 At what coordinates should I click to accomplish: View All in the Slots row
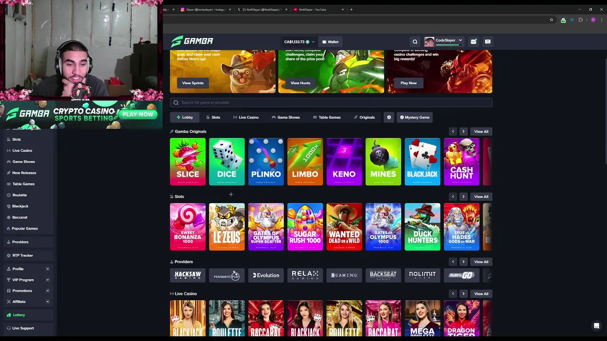[x=481, y=197]
